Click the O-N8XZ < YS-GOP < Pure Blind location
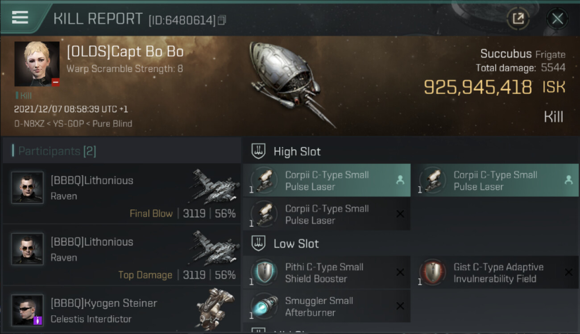580x334 pixels. pyautogui.click(x=73, y=124)
